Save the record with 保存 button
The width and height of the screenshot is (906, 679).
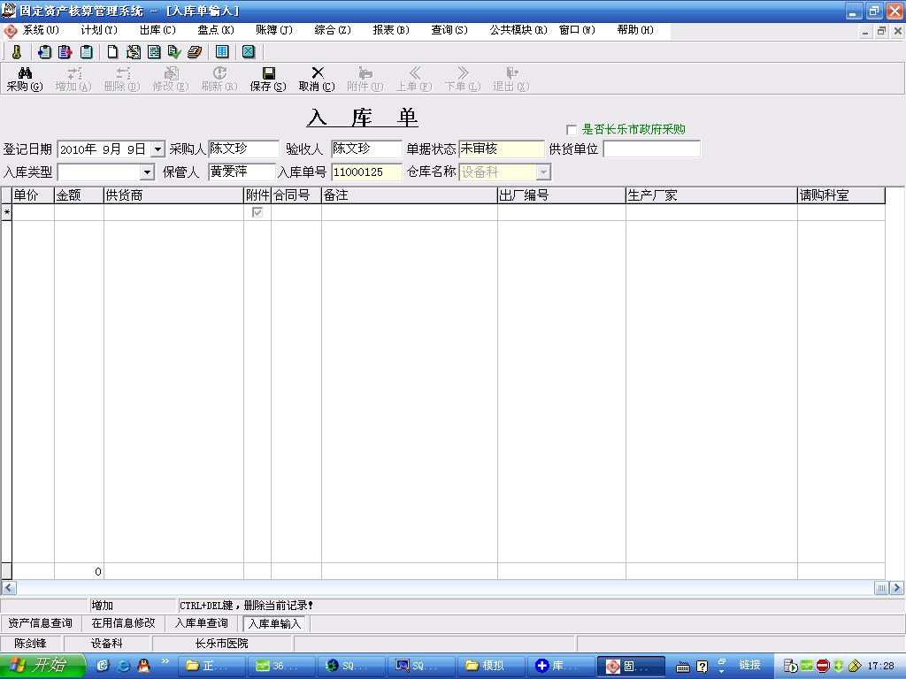point(268,79)
